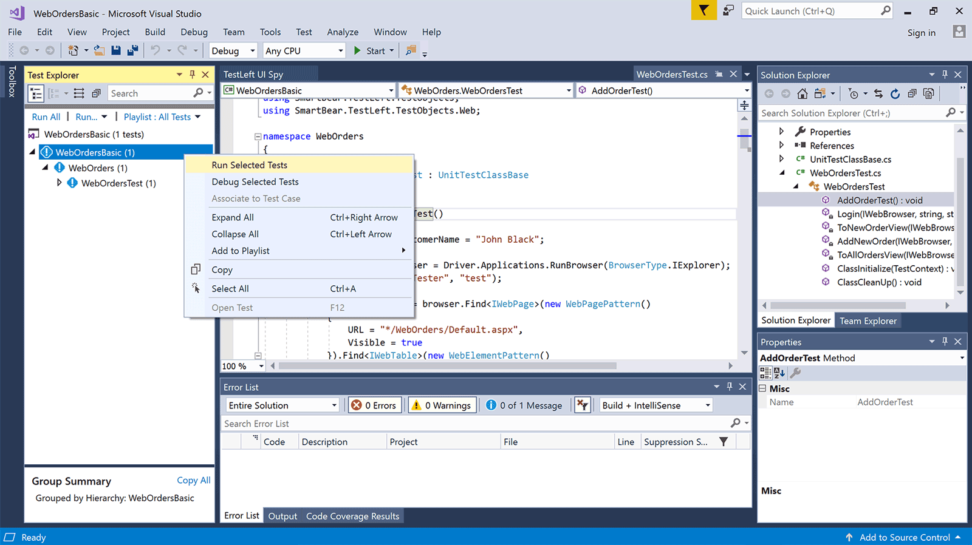
Task: Click the Solution Explorer vertical scrollbar
Action: (x=960, y=221)
